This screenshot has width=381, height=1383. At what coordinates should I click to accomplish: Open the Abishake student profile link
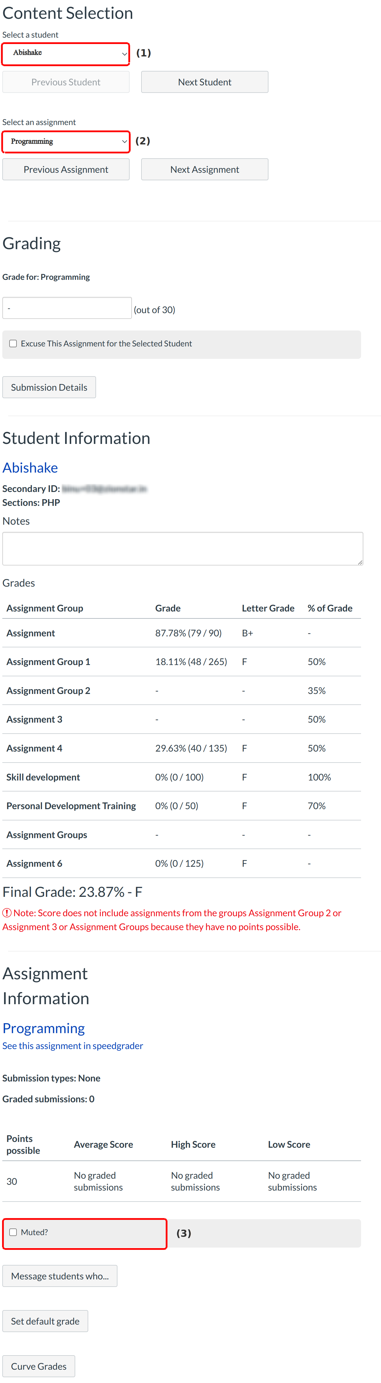[x=30, y=468]
